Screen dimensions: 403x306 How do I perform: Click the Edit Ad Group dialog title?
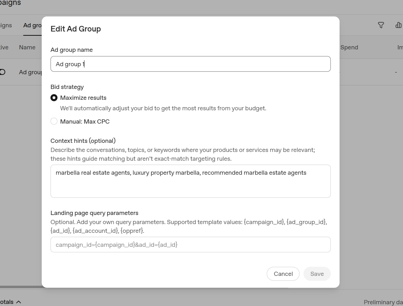click(76, 29)
